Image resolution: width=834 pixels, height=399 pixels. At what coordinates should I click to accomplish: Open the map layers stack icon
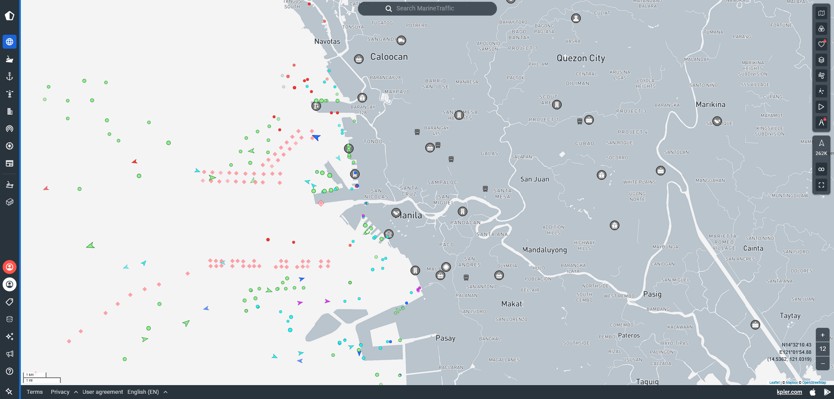821,60
